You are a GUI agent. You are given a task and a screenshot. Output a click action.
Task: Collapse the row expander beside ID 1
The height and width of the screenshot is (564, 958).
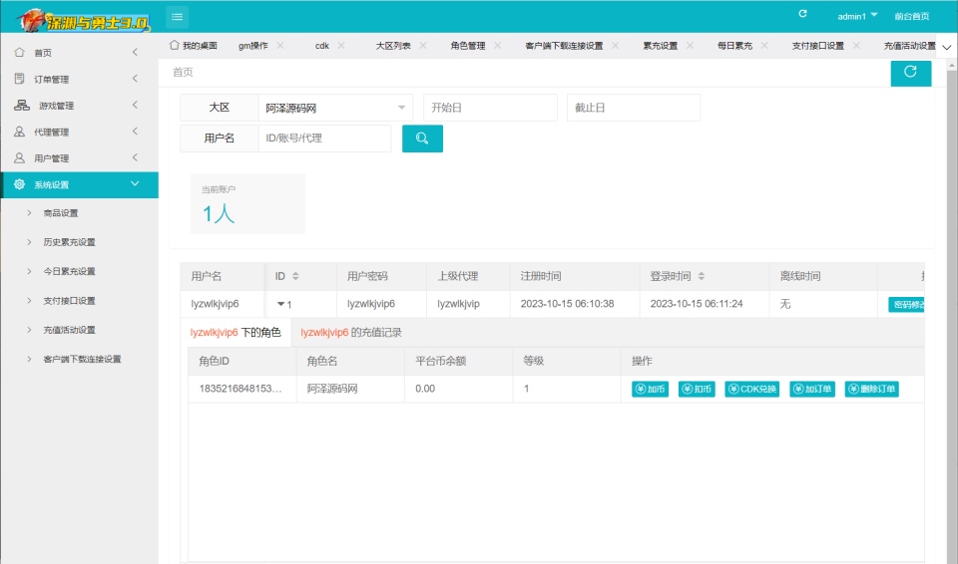[x=281, y=303]
